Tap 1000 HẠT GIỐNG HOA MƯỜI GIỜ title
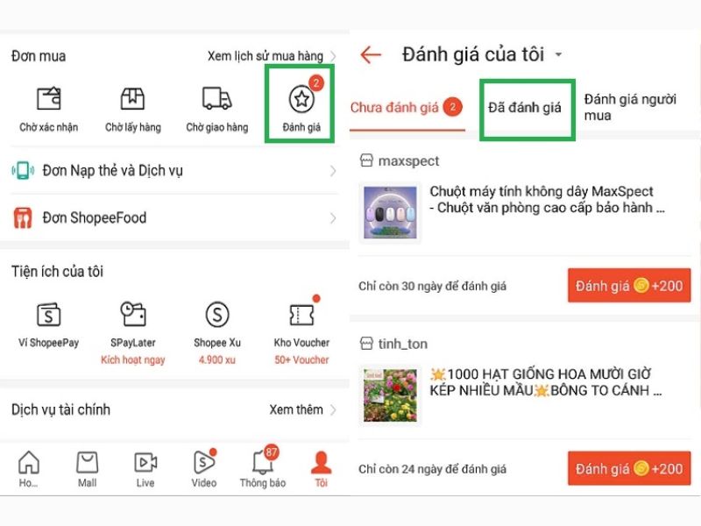The width and height of the screenshot is (701, 526). pos(545,382)
